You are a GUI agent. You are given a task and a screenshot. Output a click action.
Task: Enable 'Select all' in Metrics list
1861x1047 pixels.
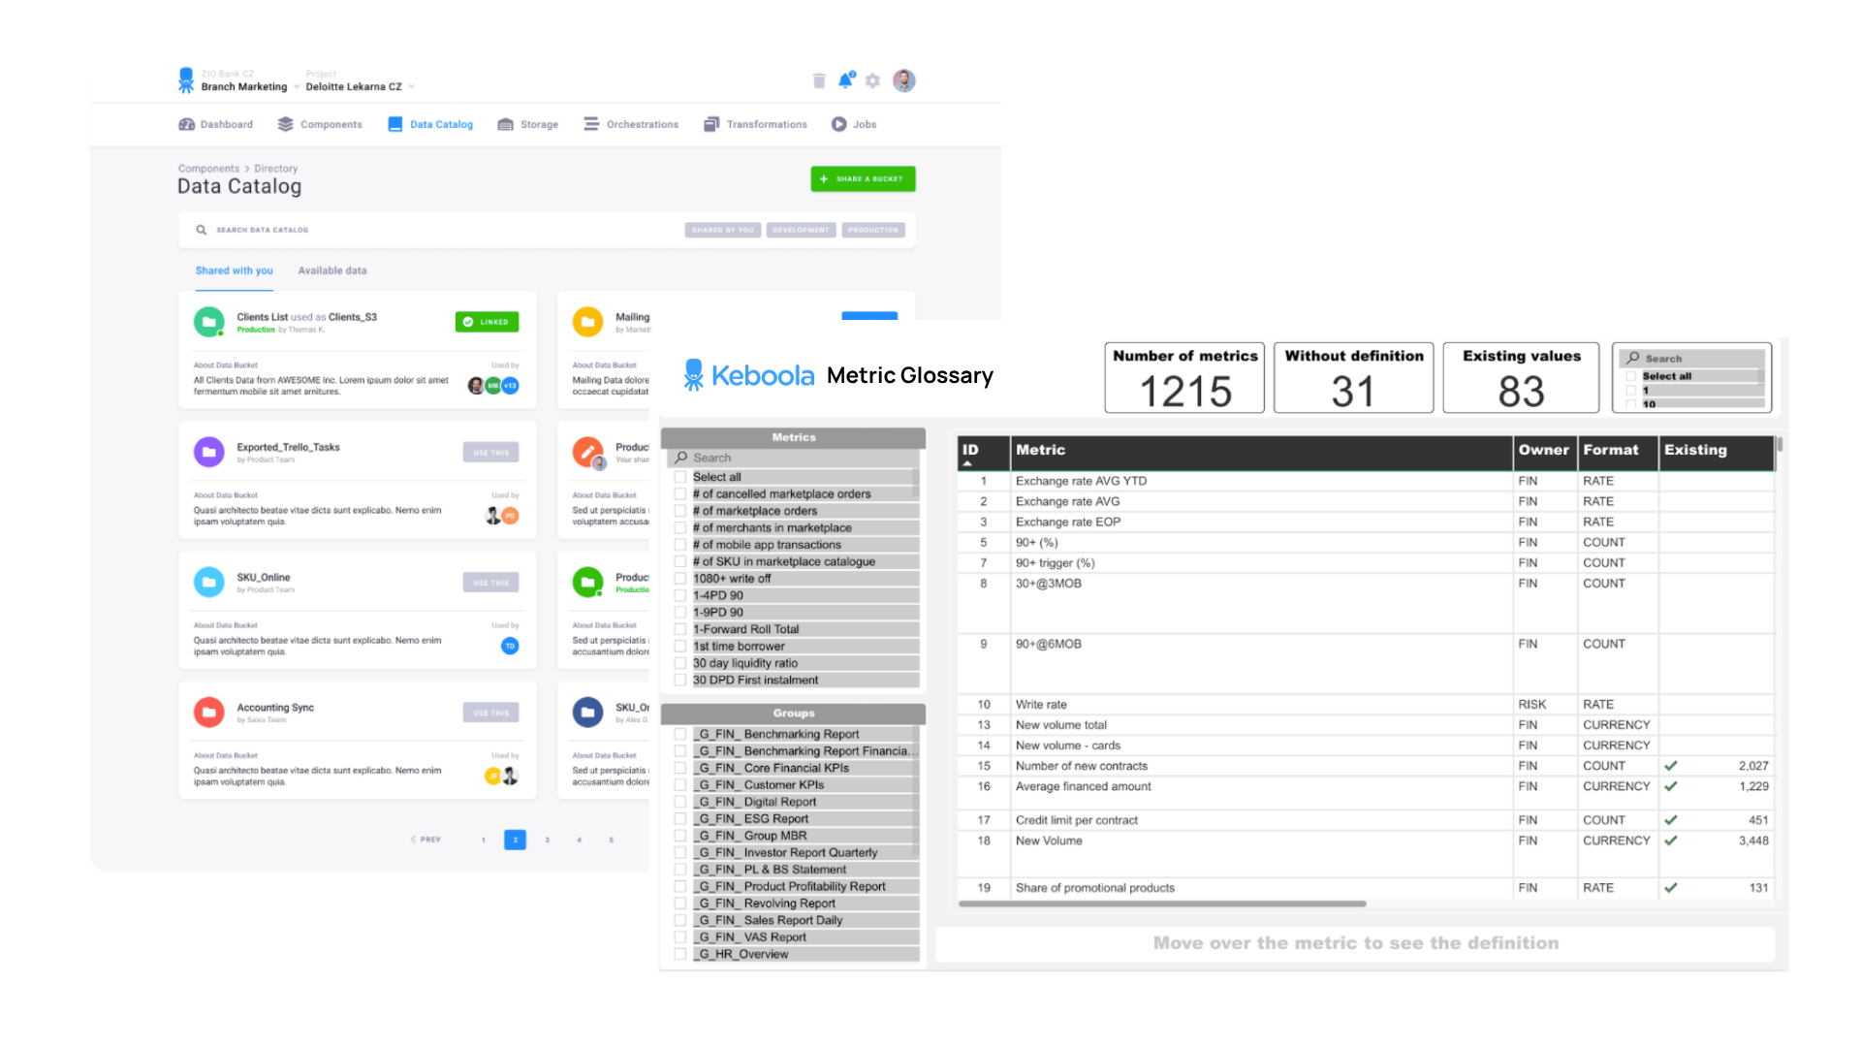pos(680,477)
